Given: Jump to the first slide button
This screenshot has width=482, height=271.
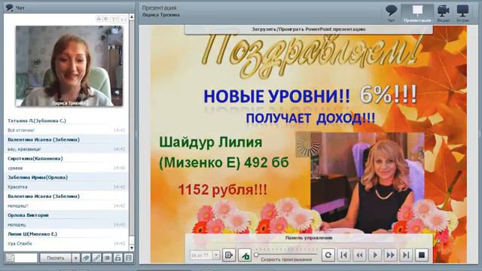Looking at the screenshot, I should pyautogui.click(x=344, y=255).
